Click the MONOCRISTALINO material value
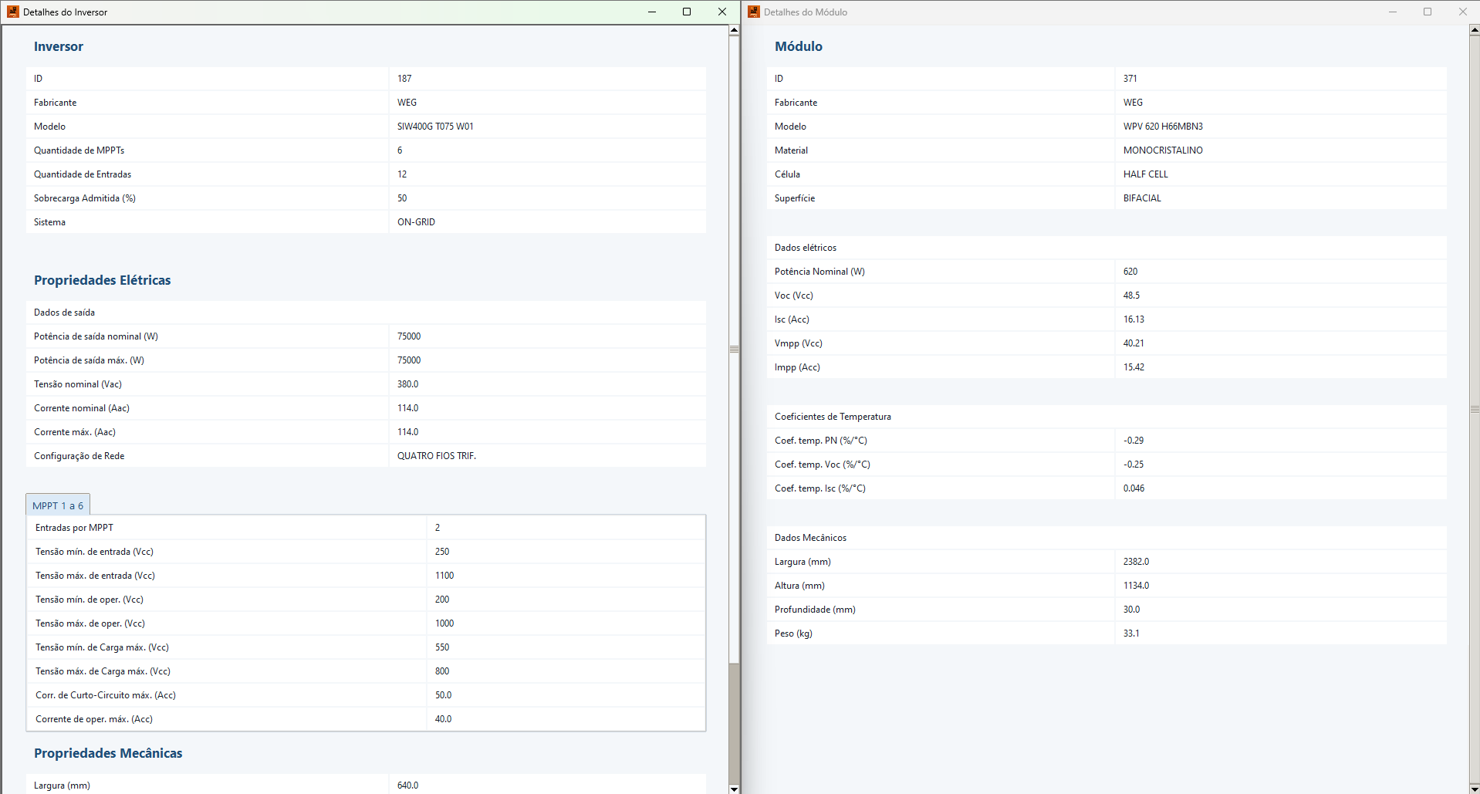Screen dimensions: 1480x794 point(1163,150)
